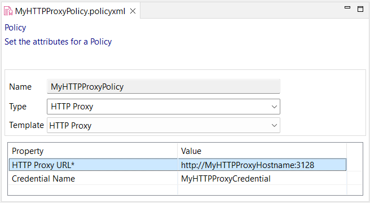Edit value http://MyHTTPProxyHostname:3128
Screen dimensions: 370x203
[x=262, y=165]
